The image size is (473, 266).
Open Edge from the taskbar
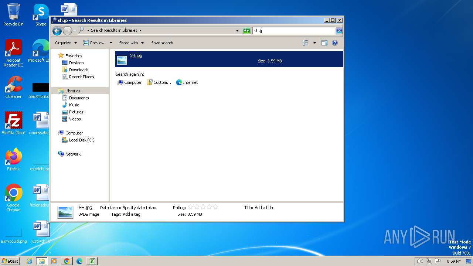79,261
